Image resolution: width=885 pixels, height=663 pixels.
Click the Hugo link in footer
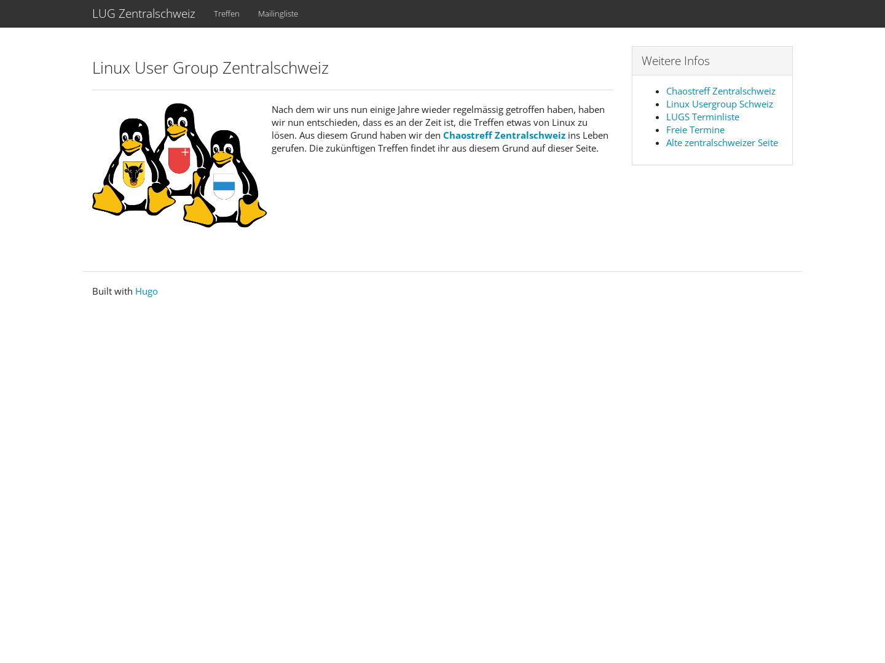146,291
